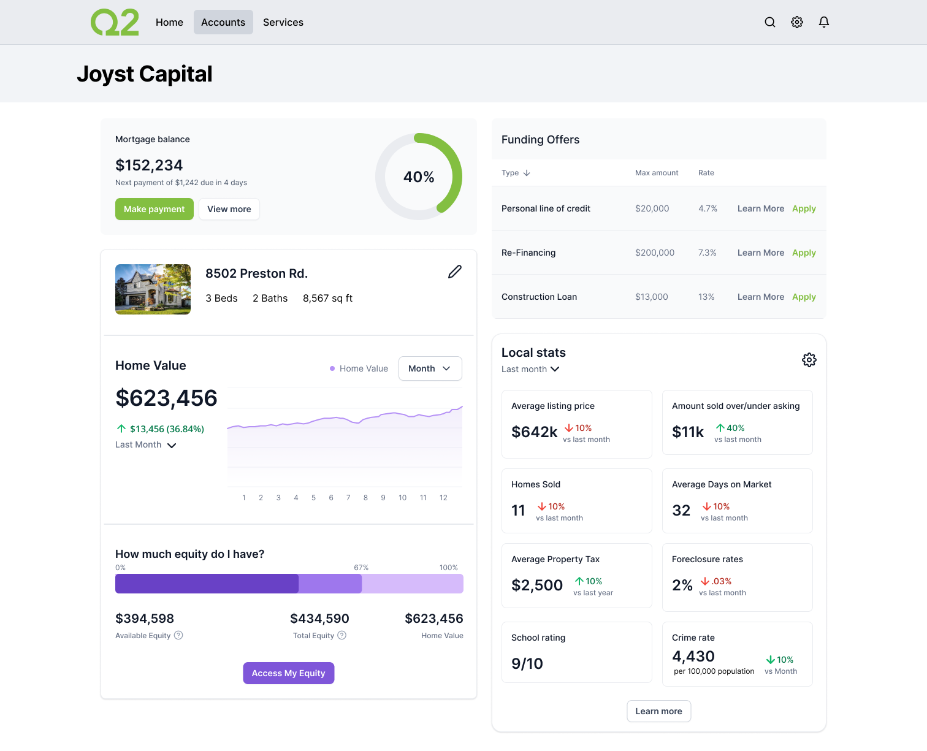Open the Month dropdown on chart
The width and height of the screenshot is (927, 751).
click(430, 368)
